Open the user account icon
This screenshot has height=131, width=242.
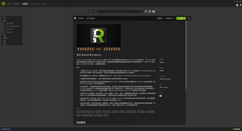pyautogui.click(x=241, y=5)
